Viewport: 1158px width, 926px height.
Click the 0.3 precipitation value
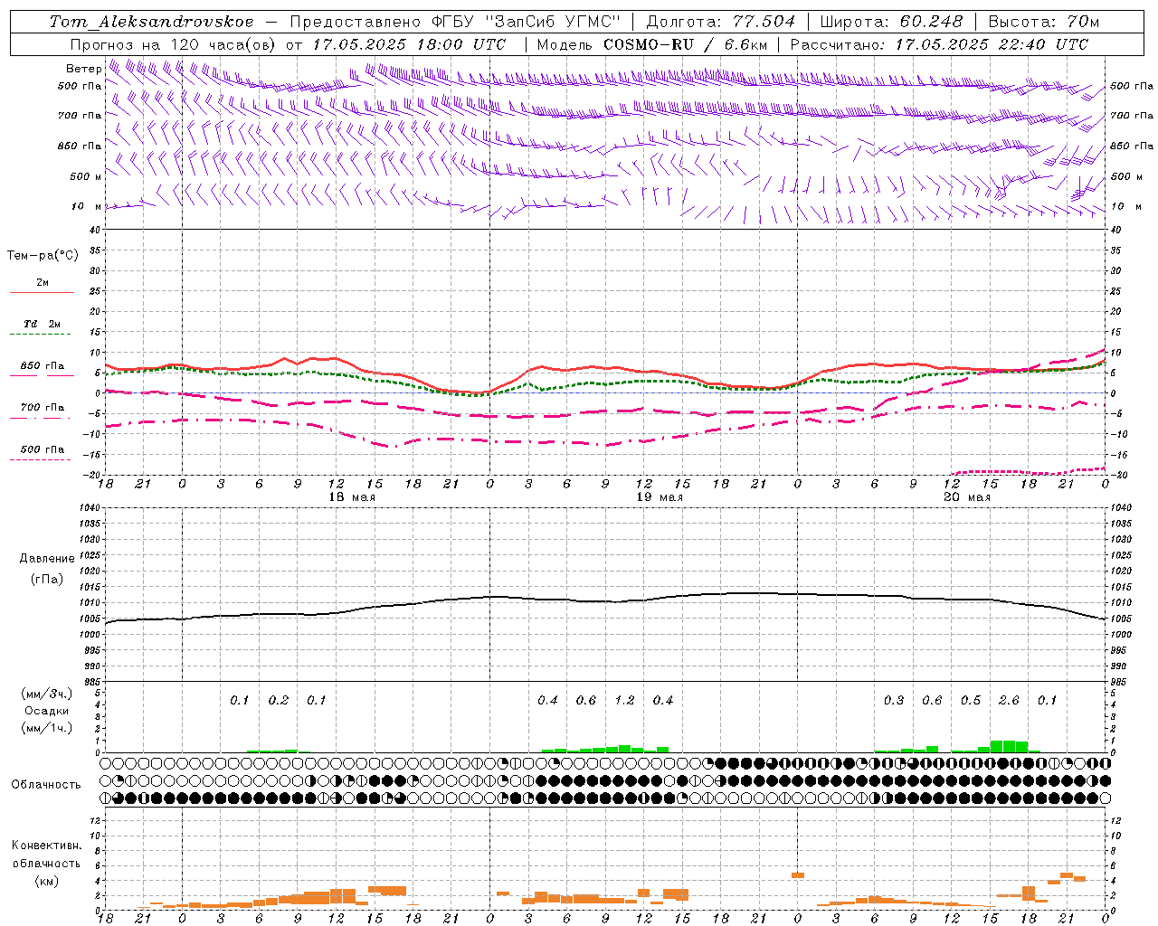[894, 701]
